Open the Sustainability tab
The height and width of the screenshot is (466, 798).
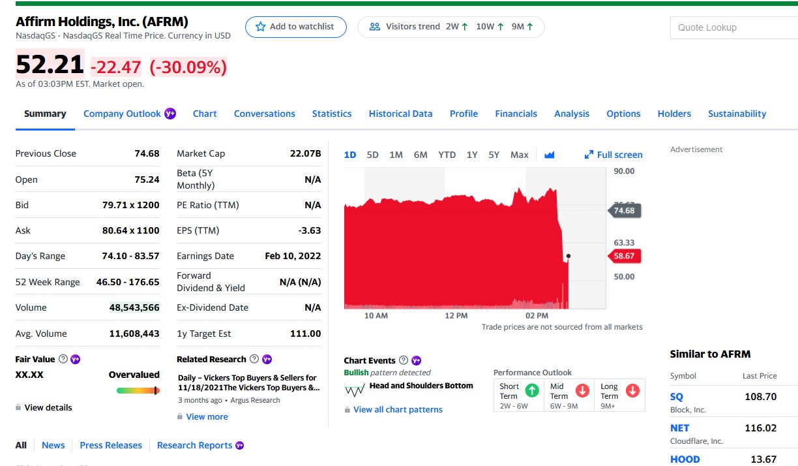737,114
